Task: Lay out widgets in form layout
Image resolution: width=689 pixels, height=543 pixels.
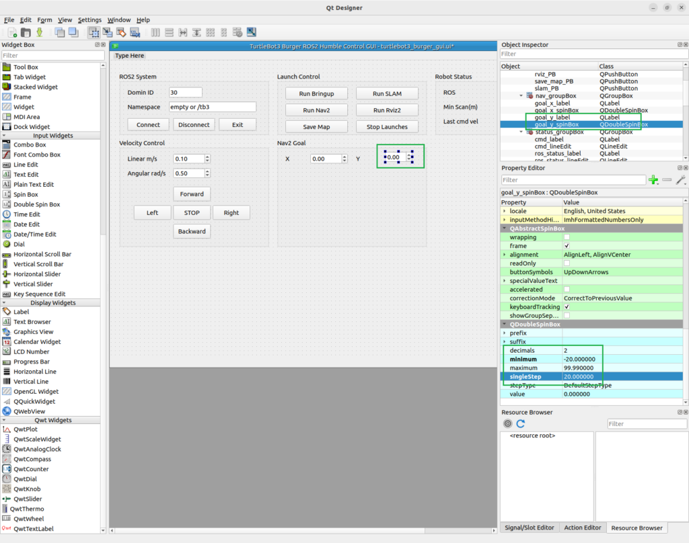Action: tap(223, 32)
